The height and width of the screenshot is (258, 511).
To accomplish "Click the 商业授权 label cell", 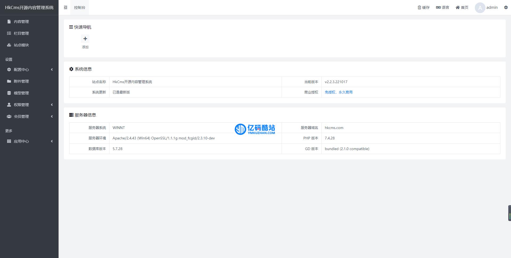I will coord(302,92).
